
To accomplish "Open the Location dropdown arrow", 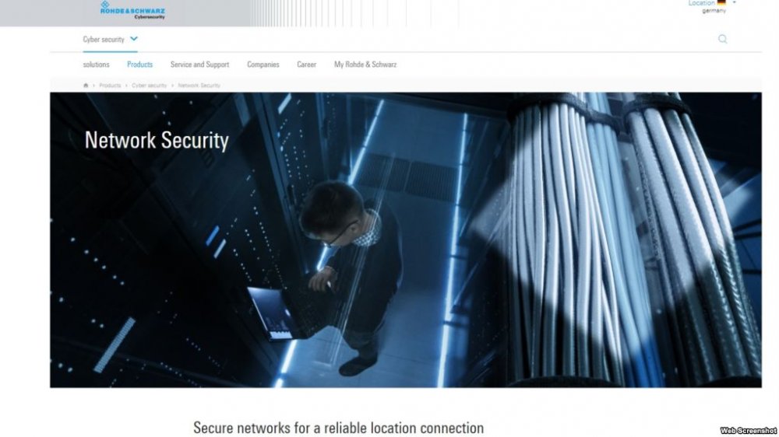I will click(735, 2).
